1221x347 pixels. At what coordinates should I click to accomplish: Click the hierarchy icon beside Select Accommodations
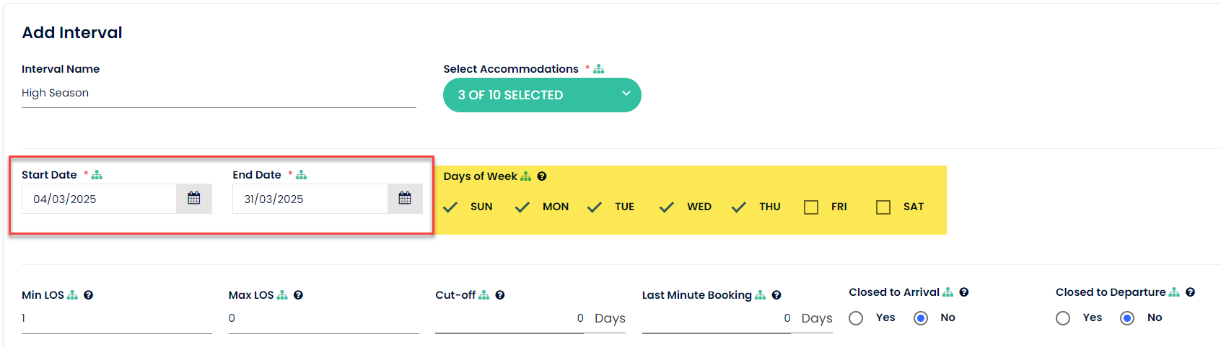599,69
